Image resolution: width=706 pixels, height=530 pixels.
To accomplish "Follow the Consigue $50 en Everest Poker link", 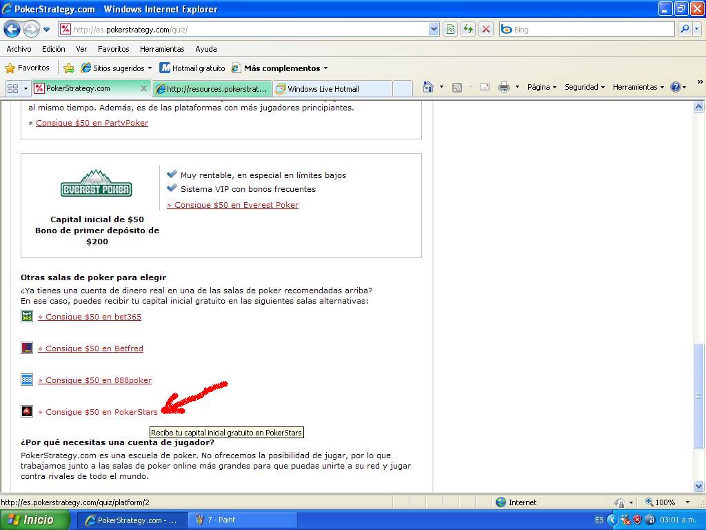I will [233, 205].
